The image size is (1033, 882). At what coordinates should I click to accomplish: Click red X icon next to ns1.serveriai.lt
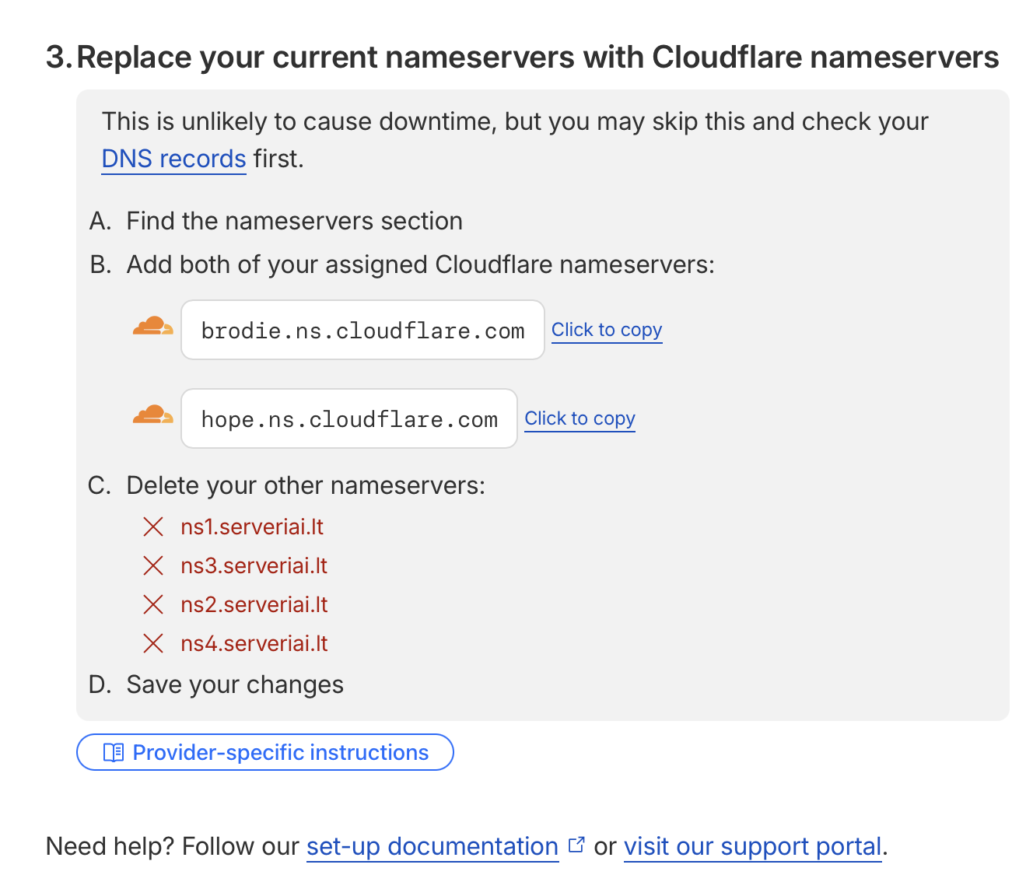(x=153, y=527)
